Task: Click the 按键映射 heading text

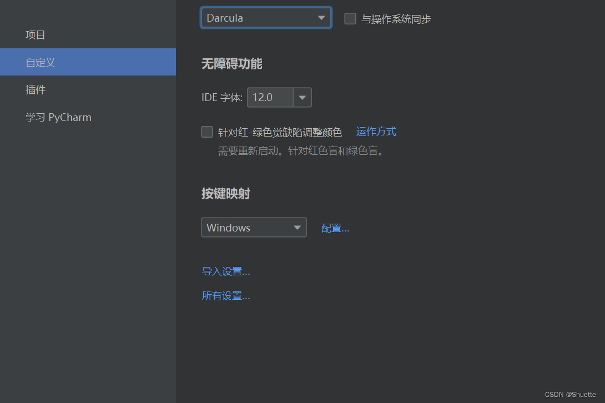Action: pos(226,193)
